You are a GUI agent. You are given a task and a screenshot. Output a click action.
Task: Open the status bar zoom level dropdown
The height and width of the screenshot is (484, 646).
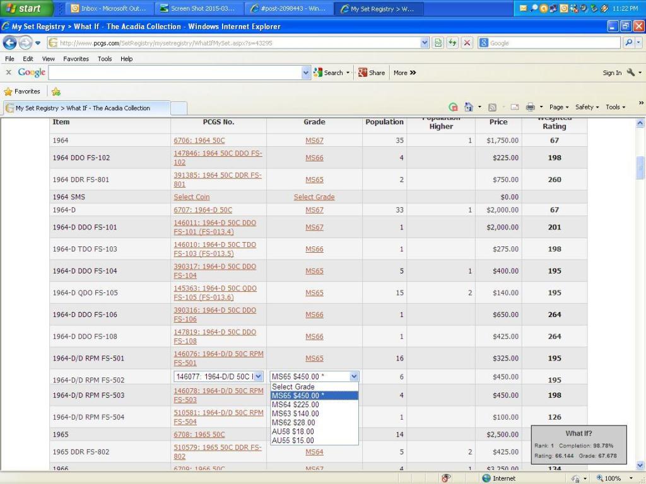[631, 478]
